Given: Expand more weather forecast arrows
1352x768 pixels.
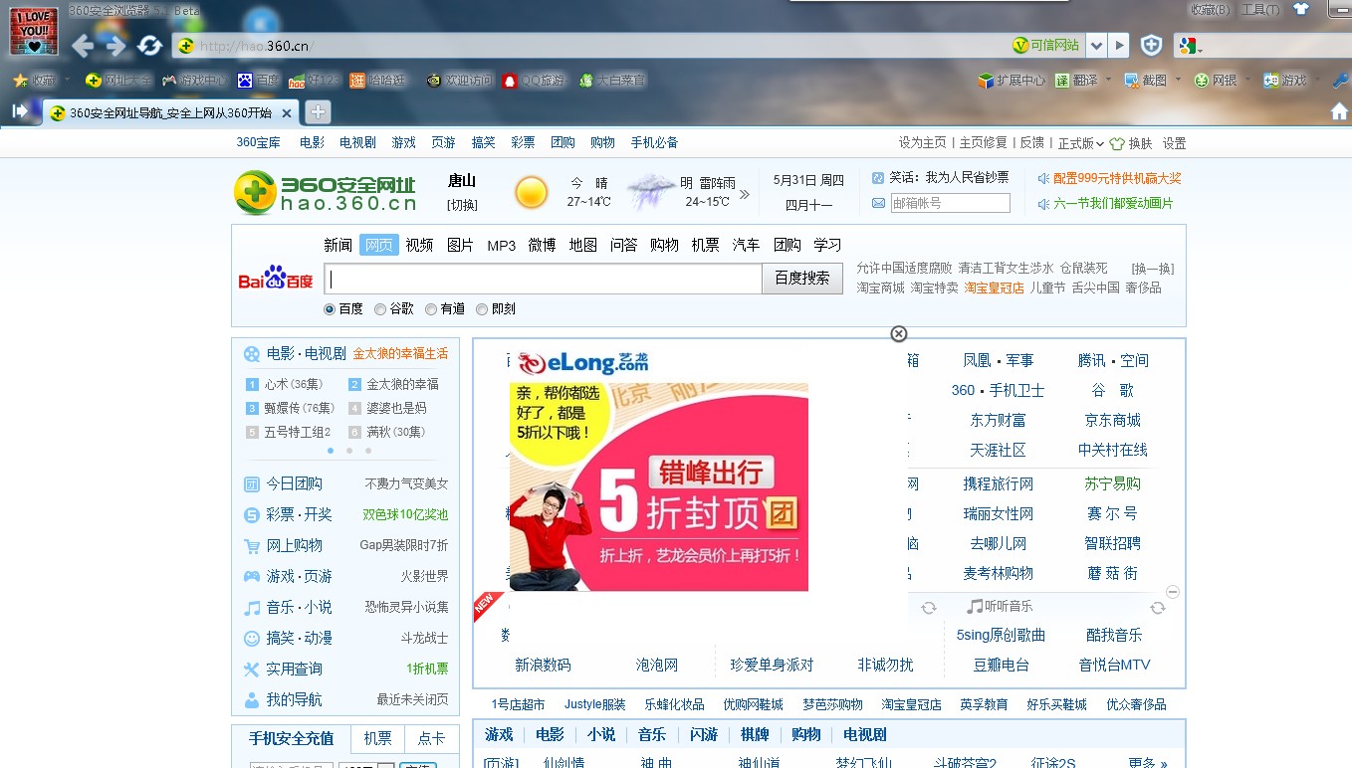Looking at the screenshot, I should [745, 194].
